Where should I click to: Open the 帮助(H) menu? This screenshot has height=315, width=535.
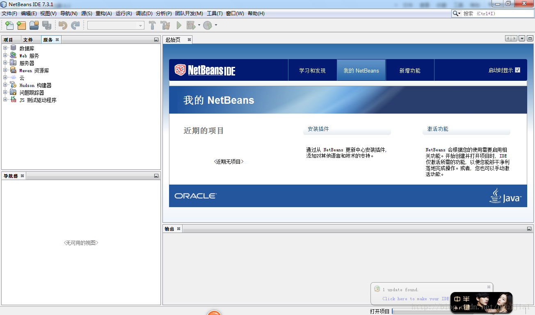click(256, 14)
